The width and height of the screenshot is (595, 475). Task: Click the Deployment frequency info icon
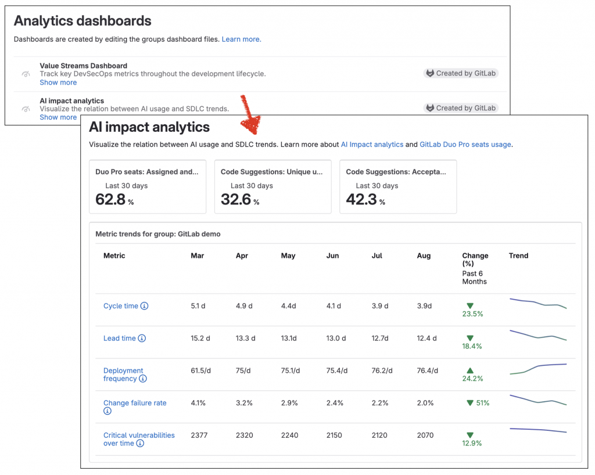[x=143, y=379]
